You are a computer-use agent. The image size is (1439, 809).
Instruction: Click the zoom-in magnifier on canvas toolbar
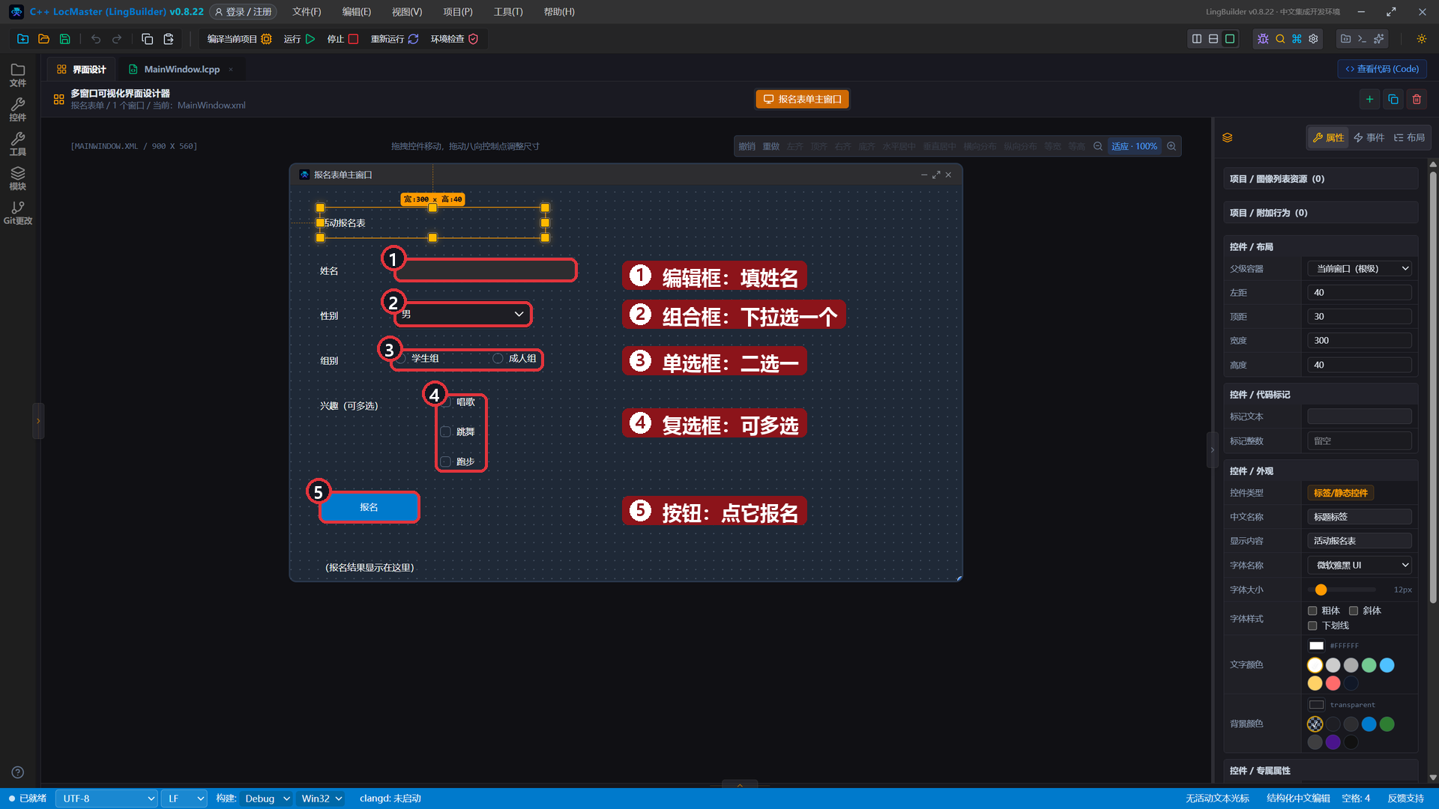1171,146
